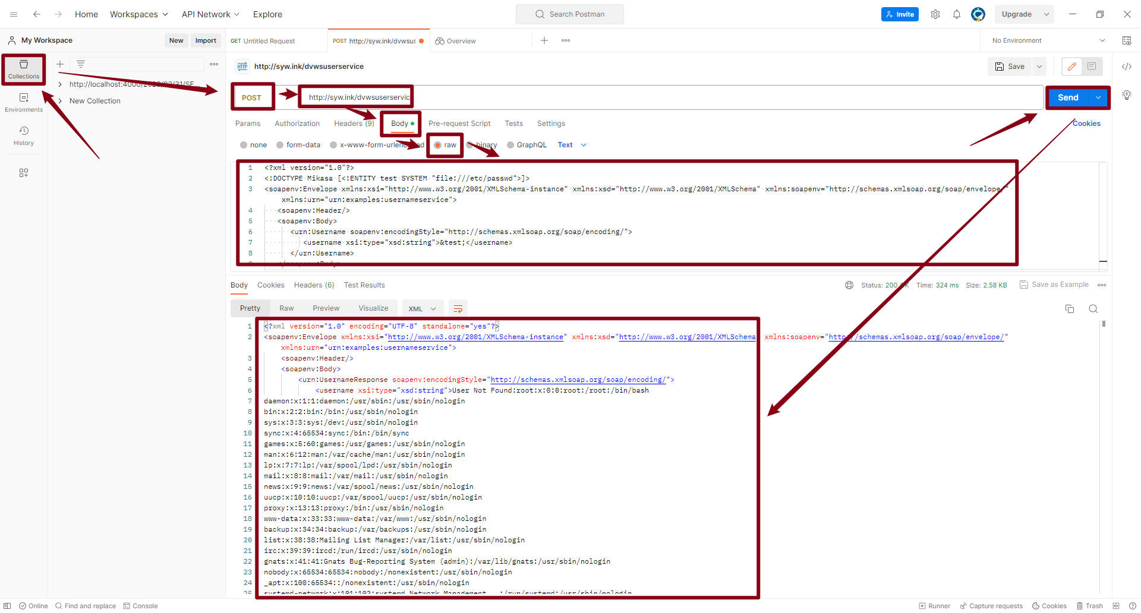Open API Network dropdown

click(210, 14)
